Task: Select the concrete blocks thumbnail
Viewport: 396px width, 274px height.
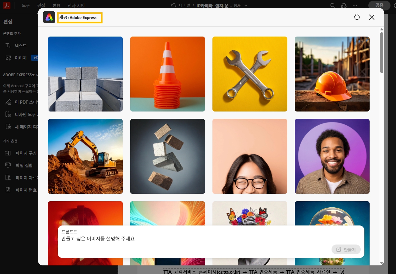Action: pyautogui.click(x=85, y=74)
